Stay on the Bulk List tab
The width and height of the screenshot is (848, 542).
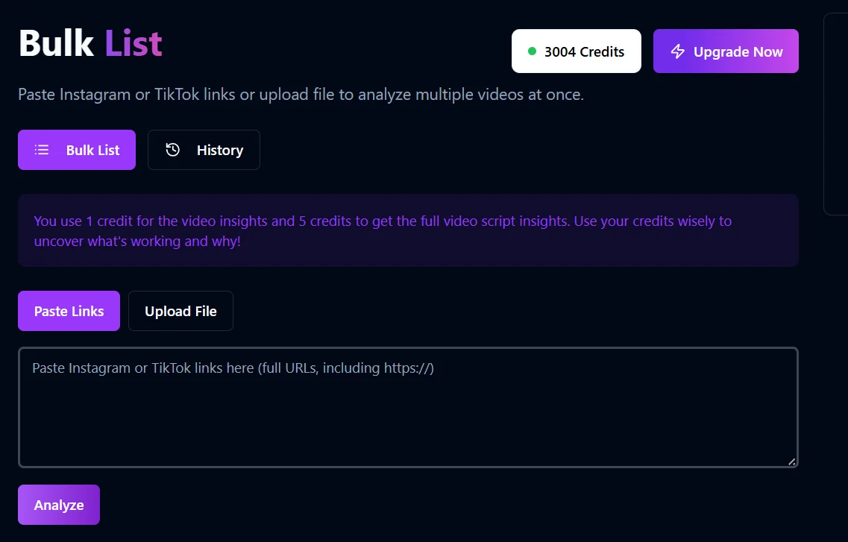tap(77, 149)
